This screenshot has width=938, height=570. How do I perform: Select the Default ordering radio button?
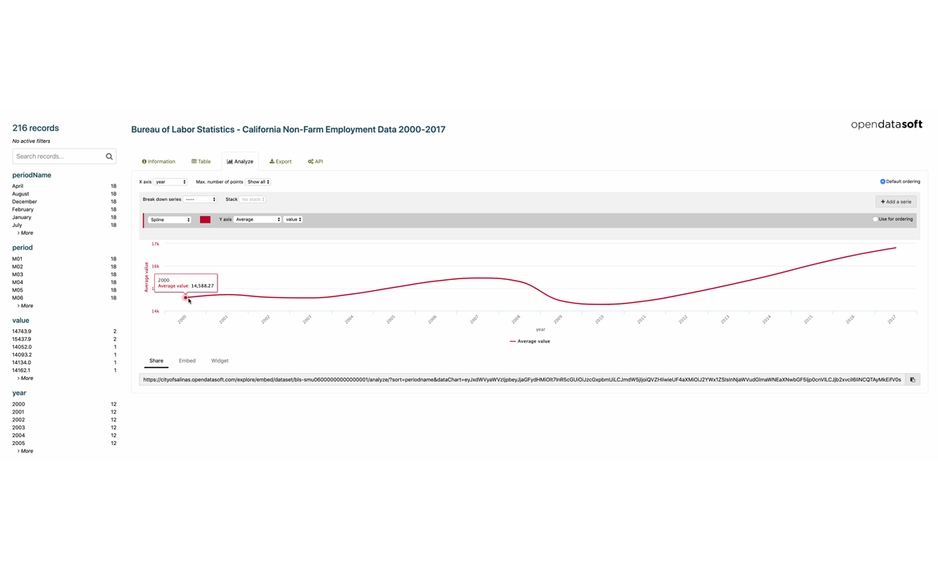pos(883,181)
